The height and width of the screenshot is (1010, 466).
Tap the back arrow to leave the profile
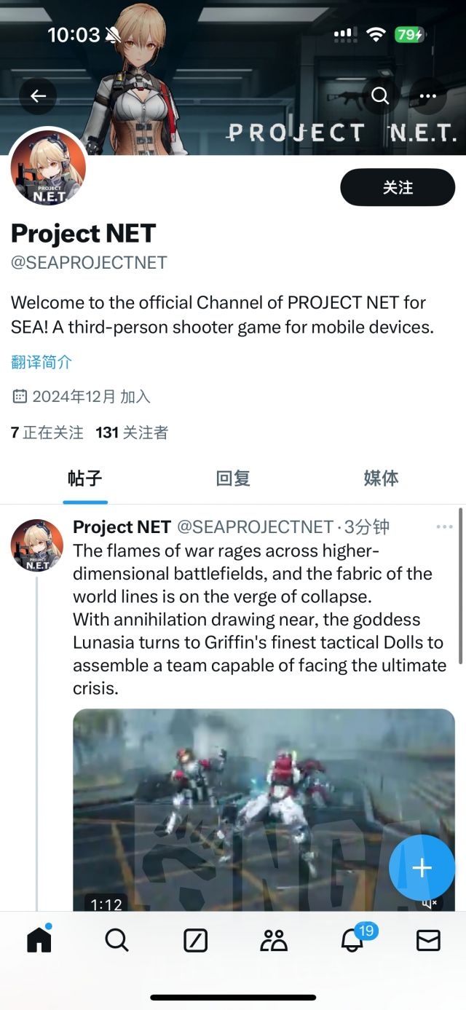pos(38,95)
